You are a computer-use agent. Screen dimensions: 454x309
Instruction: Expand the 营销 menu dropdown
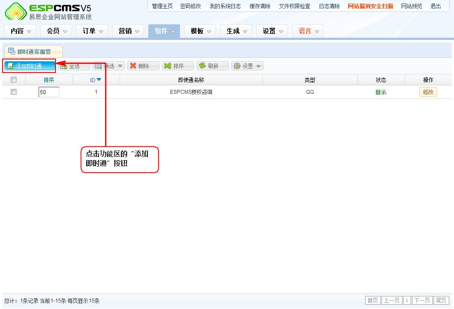128,31
